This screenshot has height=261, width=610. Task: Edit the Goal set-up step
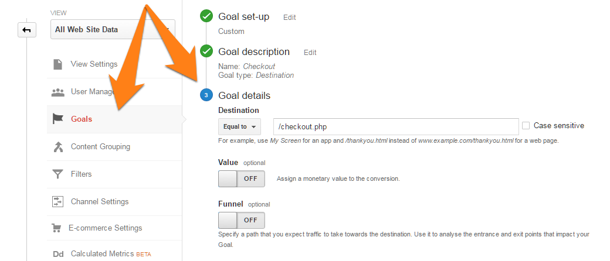pos(289,18)
